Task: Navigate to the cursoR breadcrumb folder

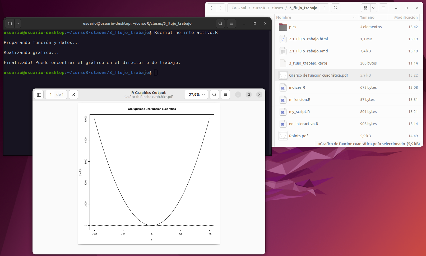Action: (259, 8)
